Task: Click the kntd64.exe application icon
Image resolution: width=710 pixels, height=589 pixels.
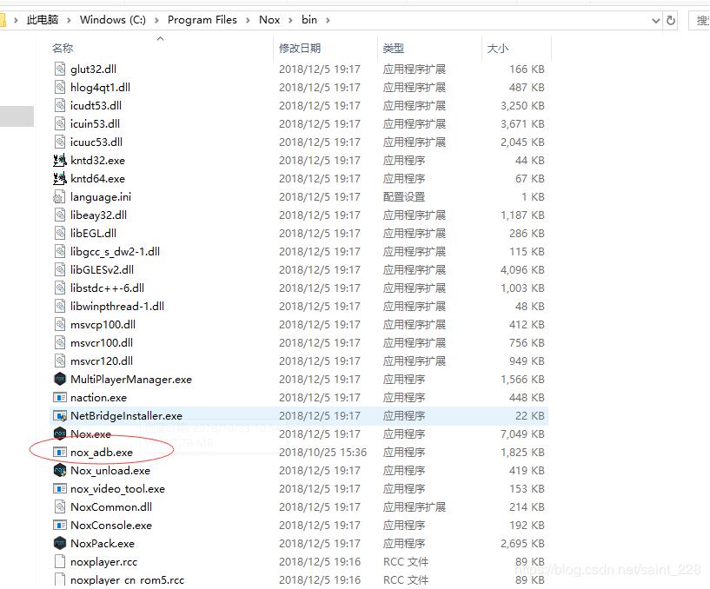Action: click(x=60, y=178)
